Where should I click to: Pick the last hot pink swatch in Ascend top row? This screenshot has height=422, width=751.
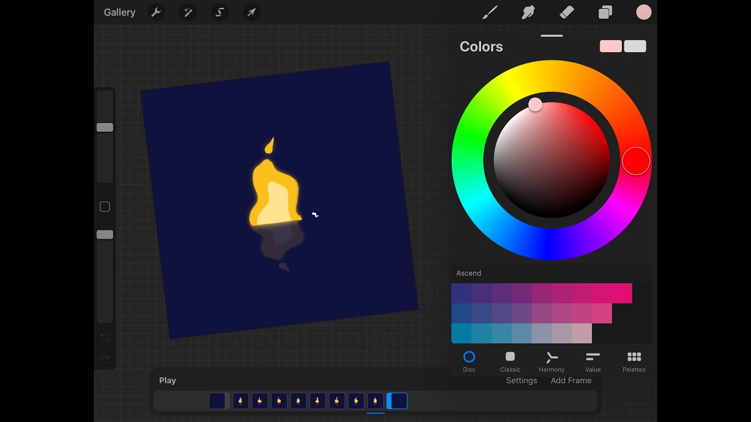coord(622,294)
